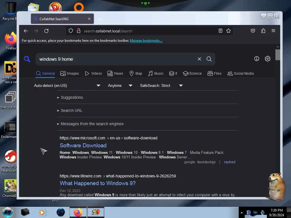Open the black box taskbar icon
Screen dimensions: 291x218
tap(25, 212)
